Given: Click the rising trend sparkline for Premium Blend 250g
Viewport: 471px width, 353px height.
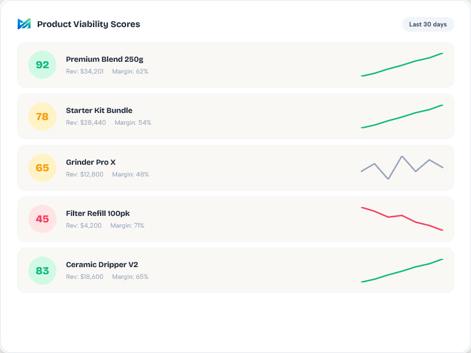Looking at the screenshot, I should point(402,65).
